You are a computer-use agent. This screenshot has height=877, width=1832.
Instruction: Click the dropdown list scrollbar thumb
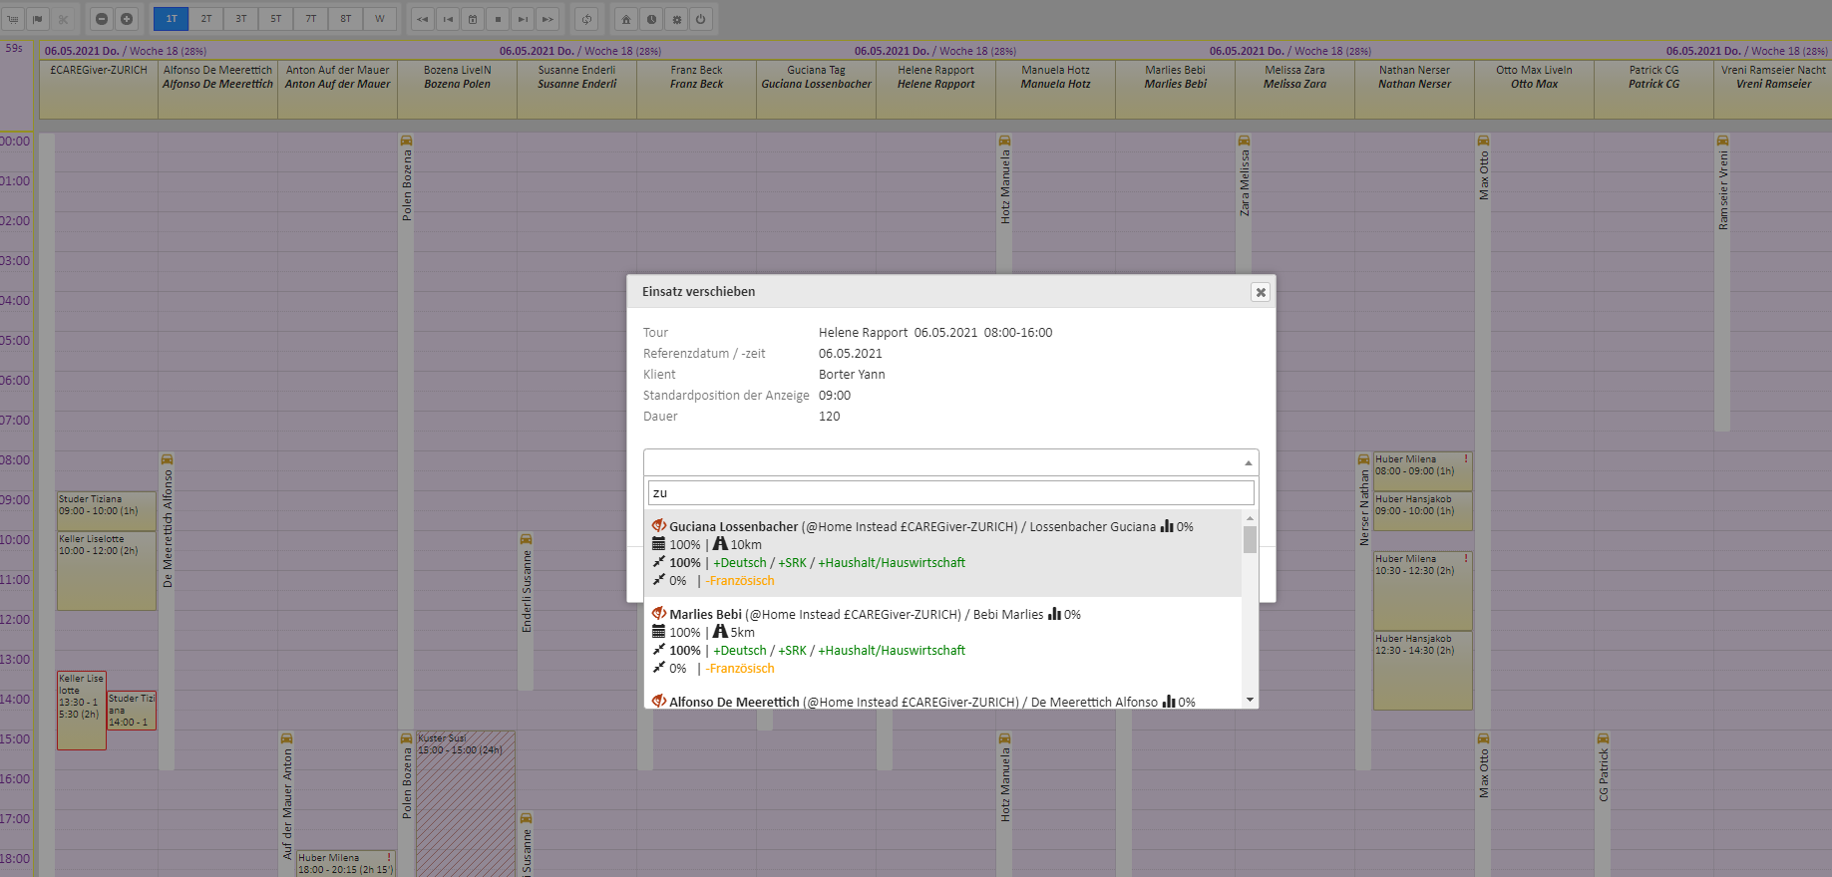[1250, 539]
